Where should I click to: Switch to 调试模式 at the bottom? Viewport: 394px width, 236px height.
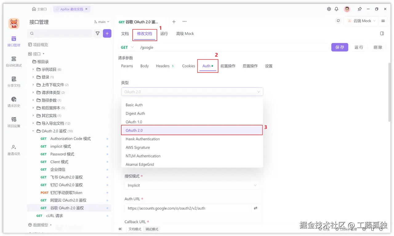pos(151,229)
